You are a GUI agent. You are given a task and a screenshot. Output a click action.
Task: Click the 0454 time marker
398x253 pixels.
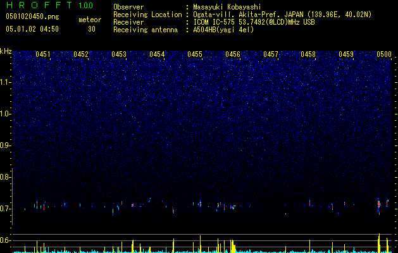pos(157,54)
